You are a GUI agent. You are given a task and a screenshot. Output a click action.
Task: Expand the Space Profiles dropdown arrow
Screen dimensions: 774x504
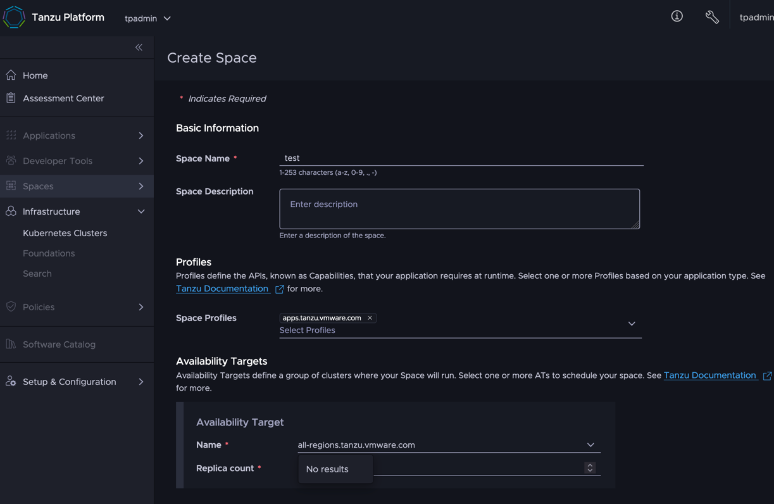pyautogui.click(x=632, y=324)
